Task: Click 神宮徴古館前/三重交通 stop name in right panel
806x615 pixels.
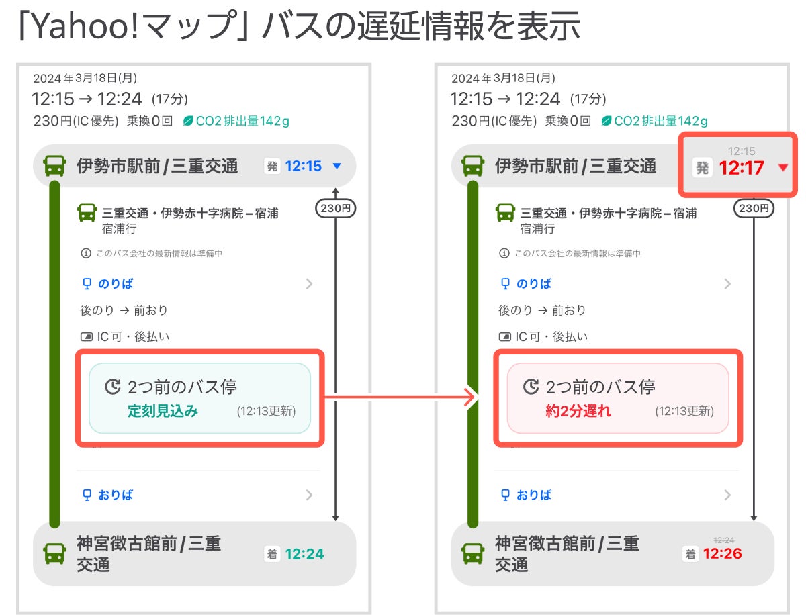Action: [567, 554]
